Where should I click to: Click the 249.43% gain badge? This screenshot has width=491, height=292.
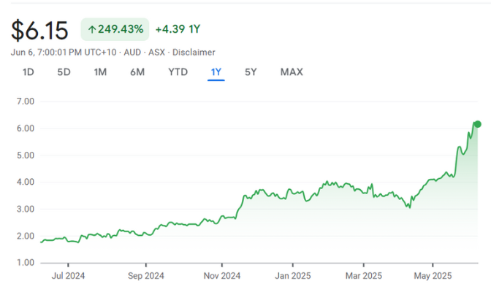tap(115, 29)
